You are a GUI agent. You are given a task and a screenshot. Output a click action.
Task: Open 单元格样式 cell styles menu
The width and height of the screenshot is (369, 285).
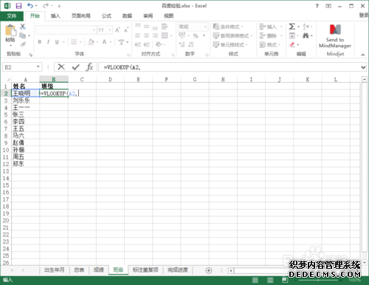pos(230,44)
